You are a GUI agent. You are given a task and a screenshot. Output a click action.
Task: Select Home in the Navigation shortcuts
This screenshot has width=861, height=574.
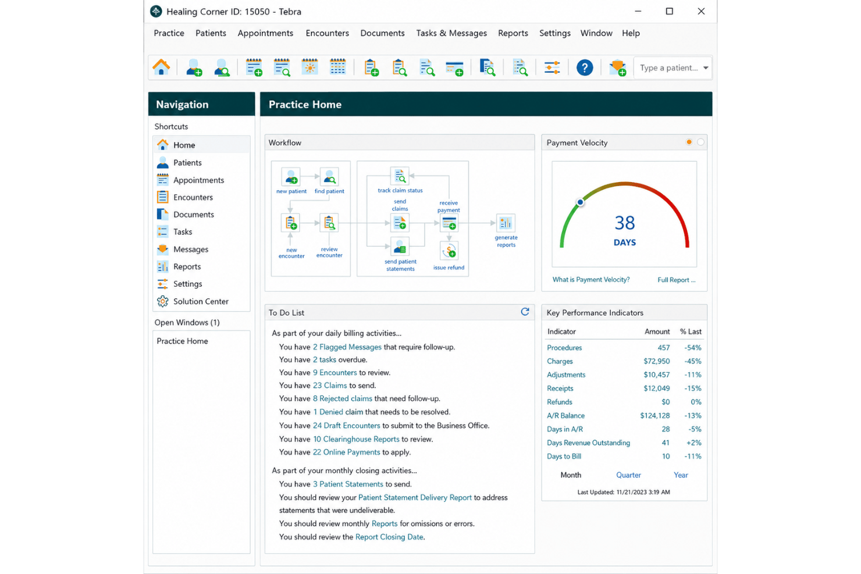tap(201, 145)
